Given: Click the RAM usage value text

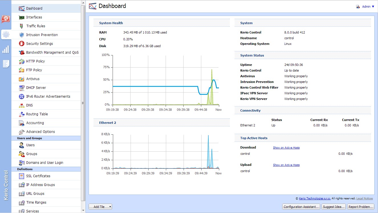Looking at the screenshot, I should [145, 32].
